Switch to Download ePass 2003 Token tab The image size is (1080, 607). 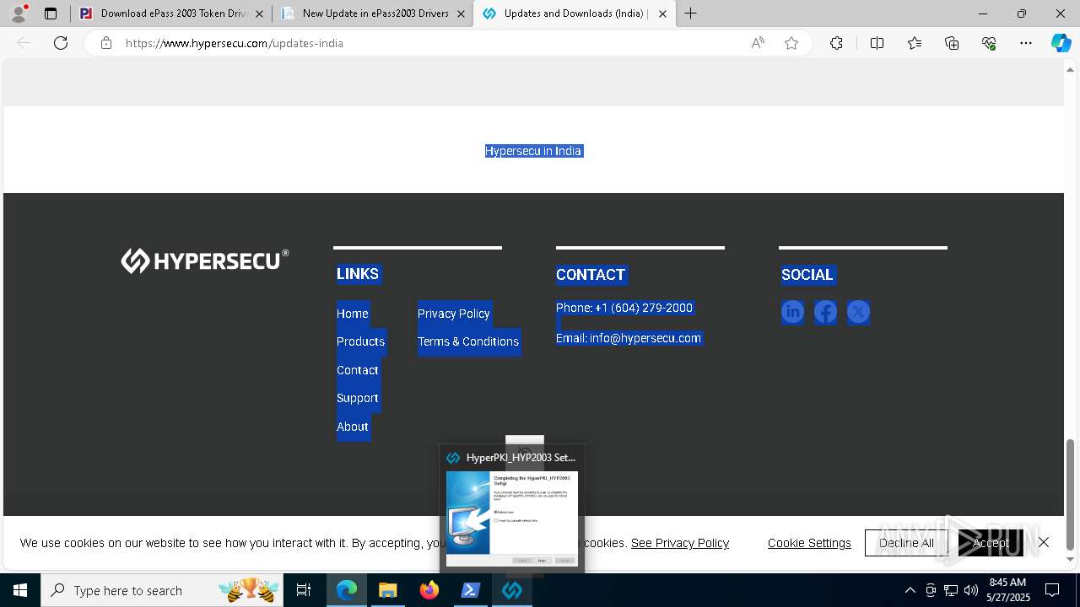(x=171, y=13)
